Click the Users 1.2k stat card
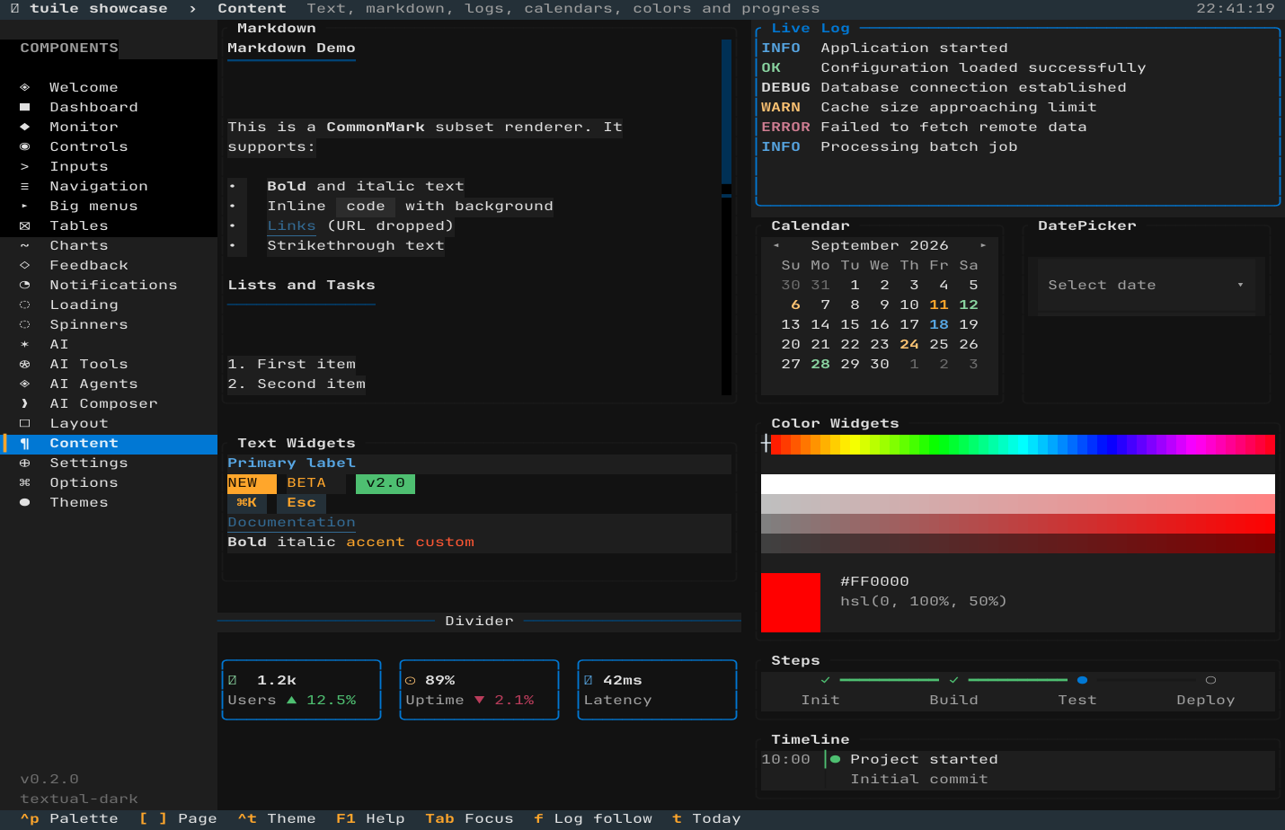1285x830 pixels. coord(301,690)
